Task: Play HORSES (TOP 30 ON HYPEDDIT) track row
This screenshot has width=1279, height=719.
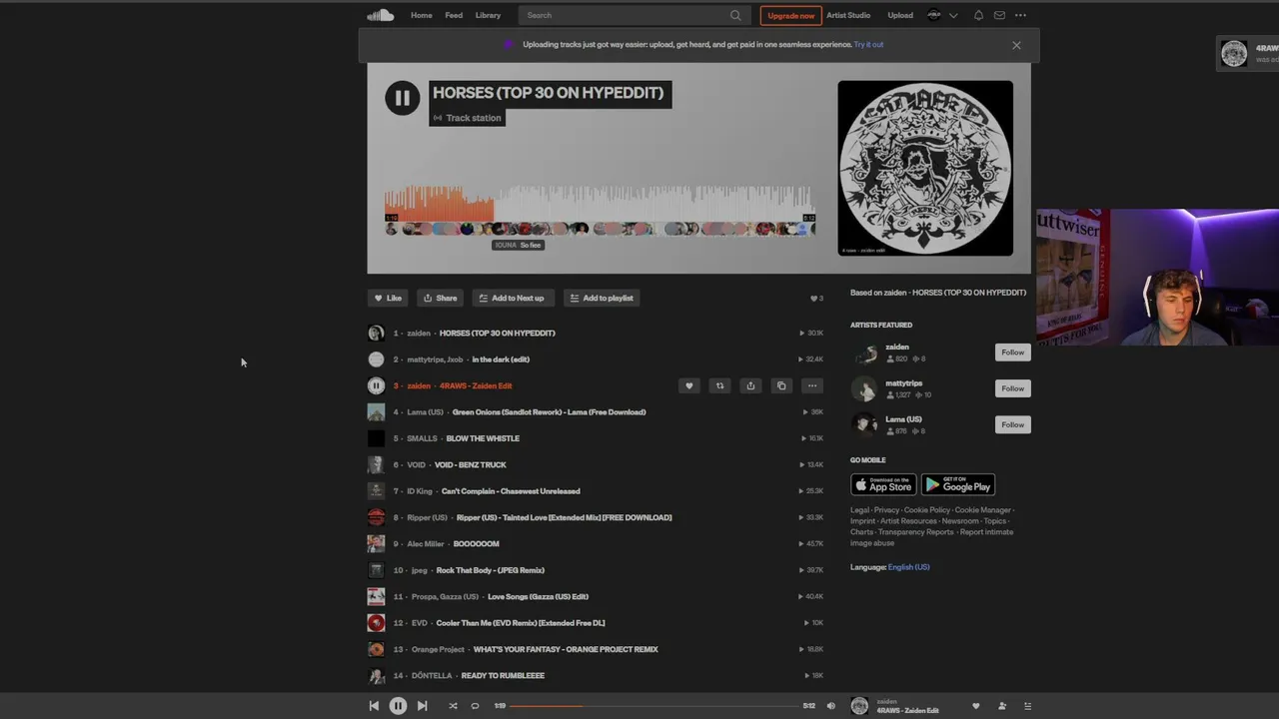Action: 598,333
